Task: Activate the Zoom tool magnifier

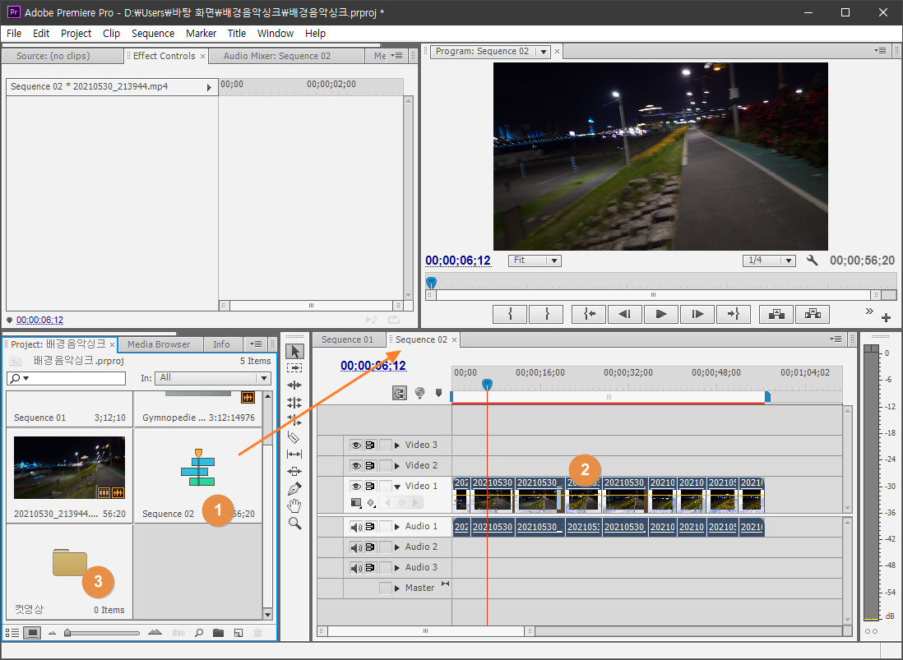Action: pos(294,523)
